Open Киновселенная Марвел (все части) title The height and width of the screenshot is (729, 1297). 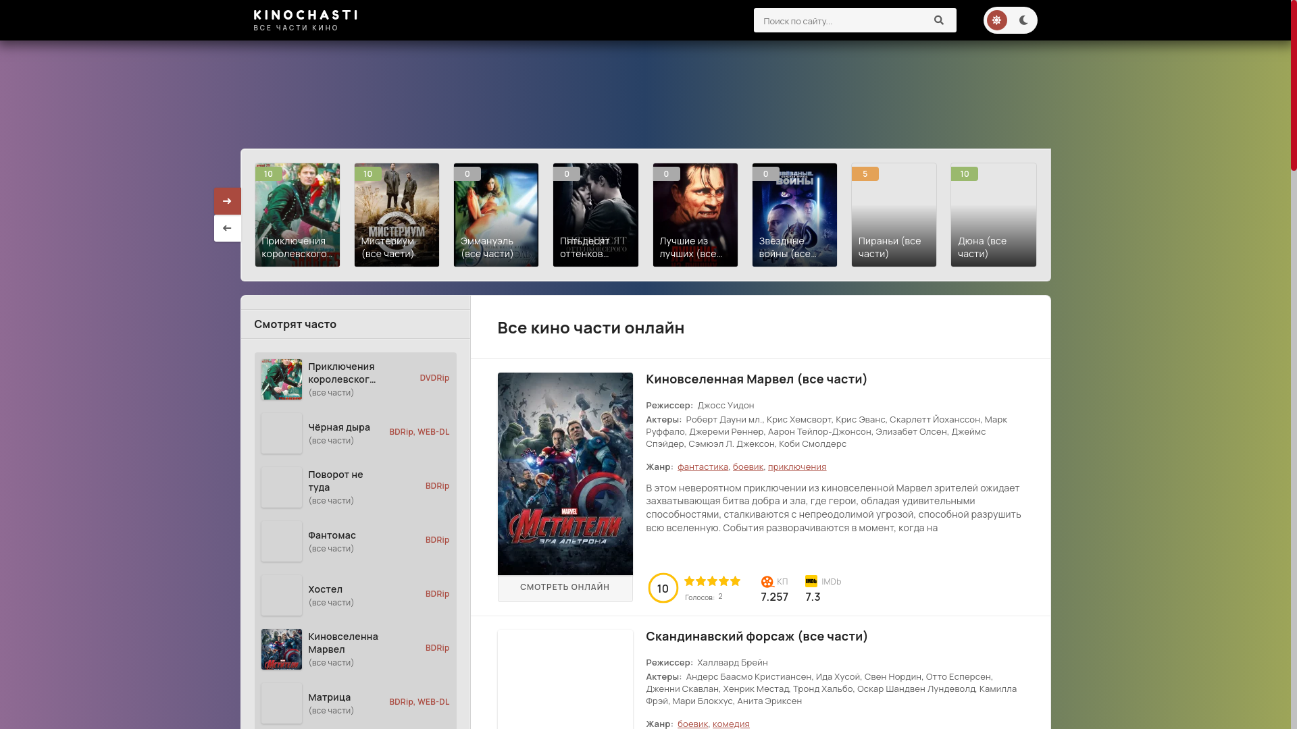756,379
